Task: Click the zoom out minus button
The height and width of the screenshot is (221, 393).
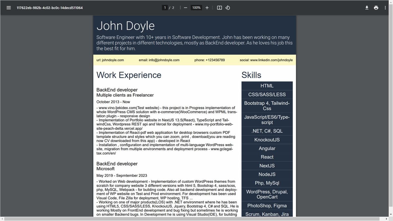Action: (185, 8)
